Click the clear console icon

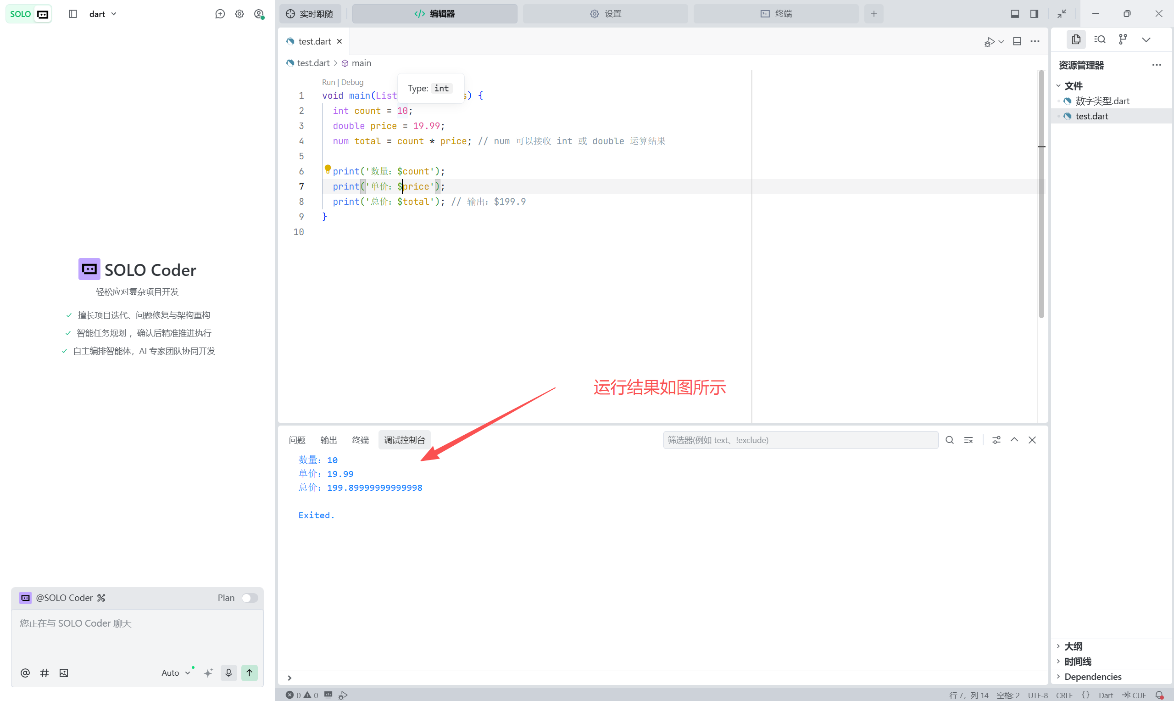[968, 440]
